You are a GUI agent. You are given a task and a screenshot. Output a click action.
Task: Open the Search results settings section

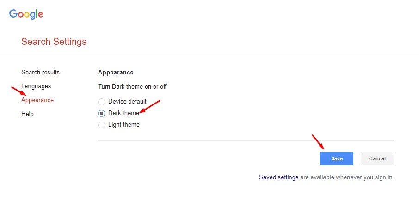click(40, 73)
